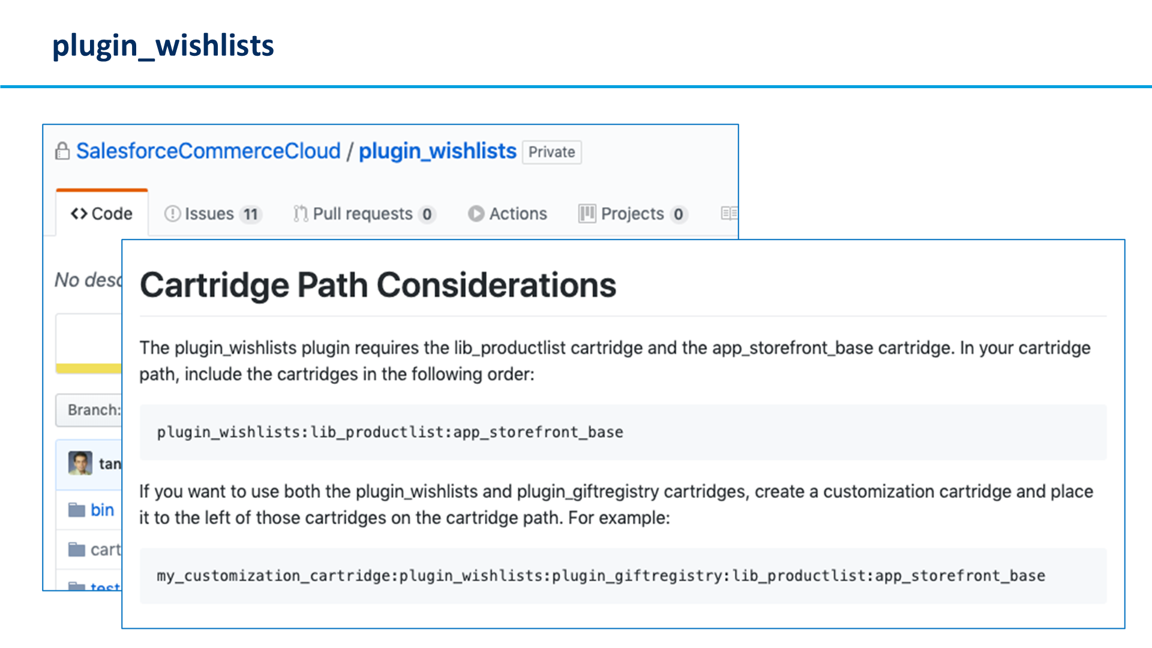Open the Pull requests tab
1152x648 pixels.
coord(364,214)
